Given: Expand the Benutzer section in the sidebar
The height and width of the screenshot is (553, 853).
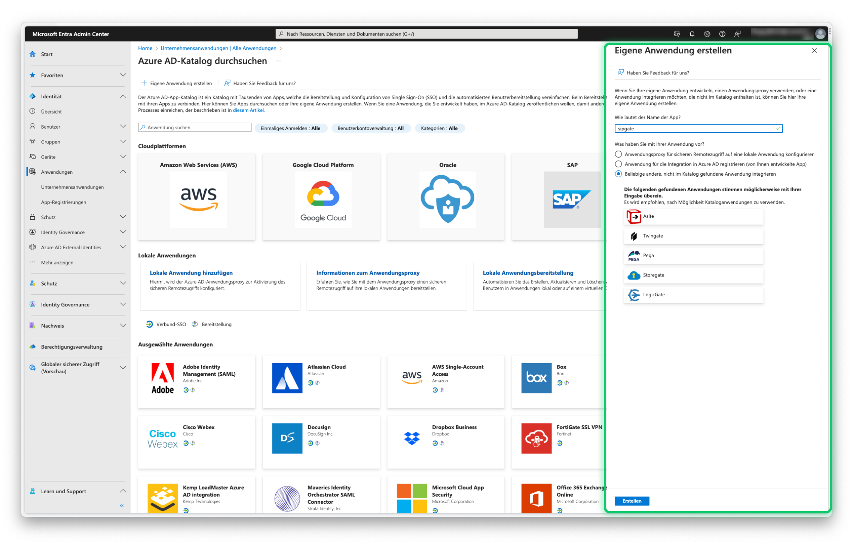Looking at the screenshot, I should [x=123, y=126].
